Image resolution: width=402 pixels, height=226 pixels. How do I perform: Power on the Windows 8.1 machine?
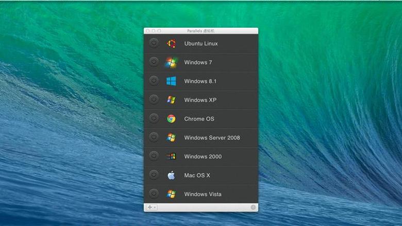pyautogui.click(x=154, y=81)
